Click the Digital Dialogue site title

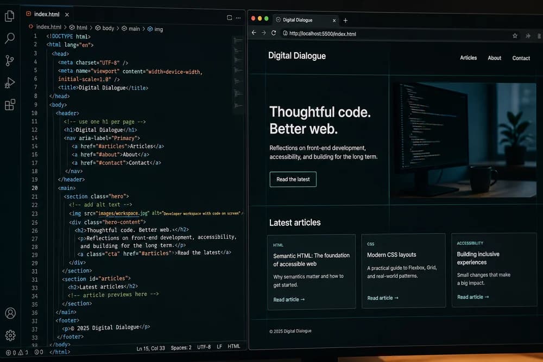coord(297,56)
